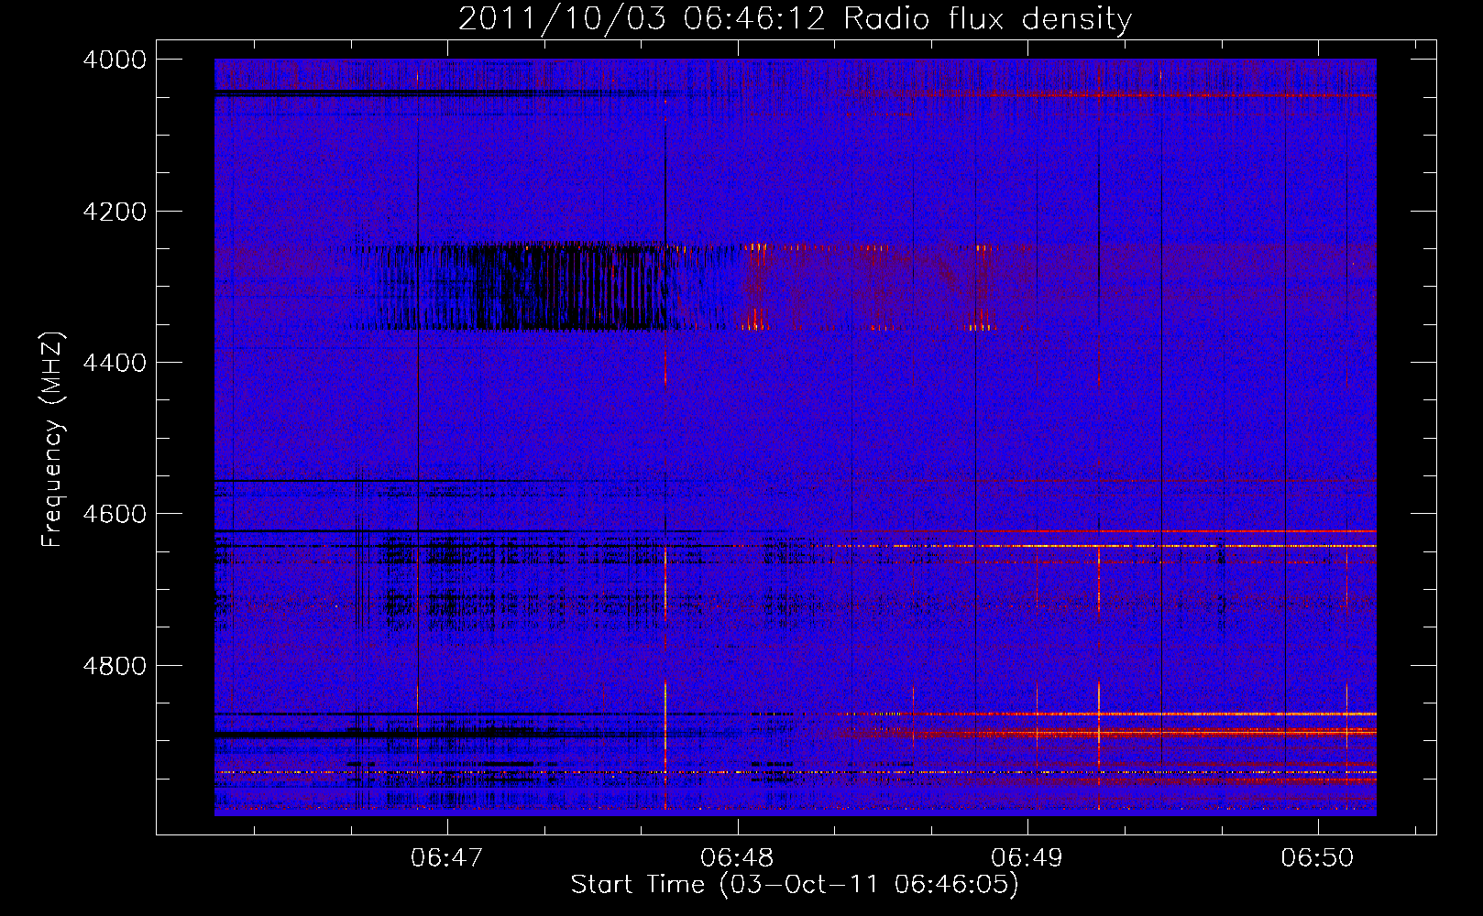Click the Y-axis label "Frequency (MHZ)"
The image size is (1483, 916).
pos(53,440)
